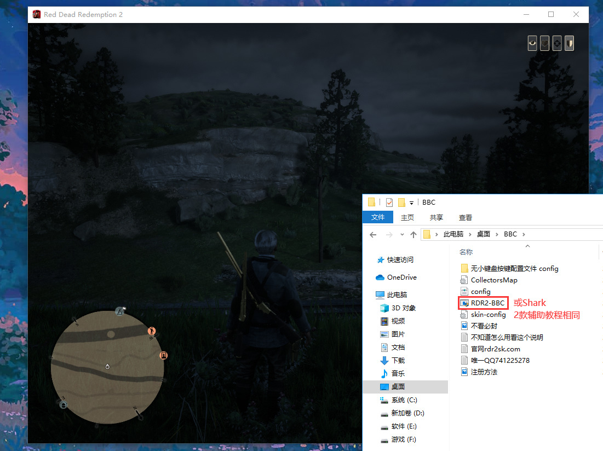603x451 pixels.
Task: Select 桌面 in navigation pane
Action: click(x=405, y=387)
